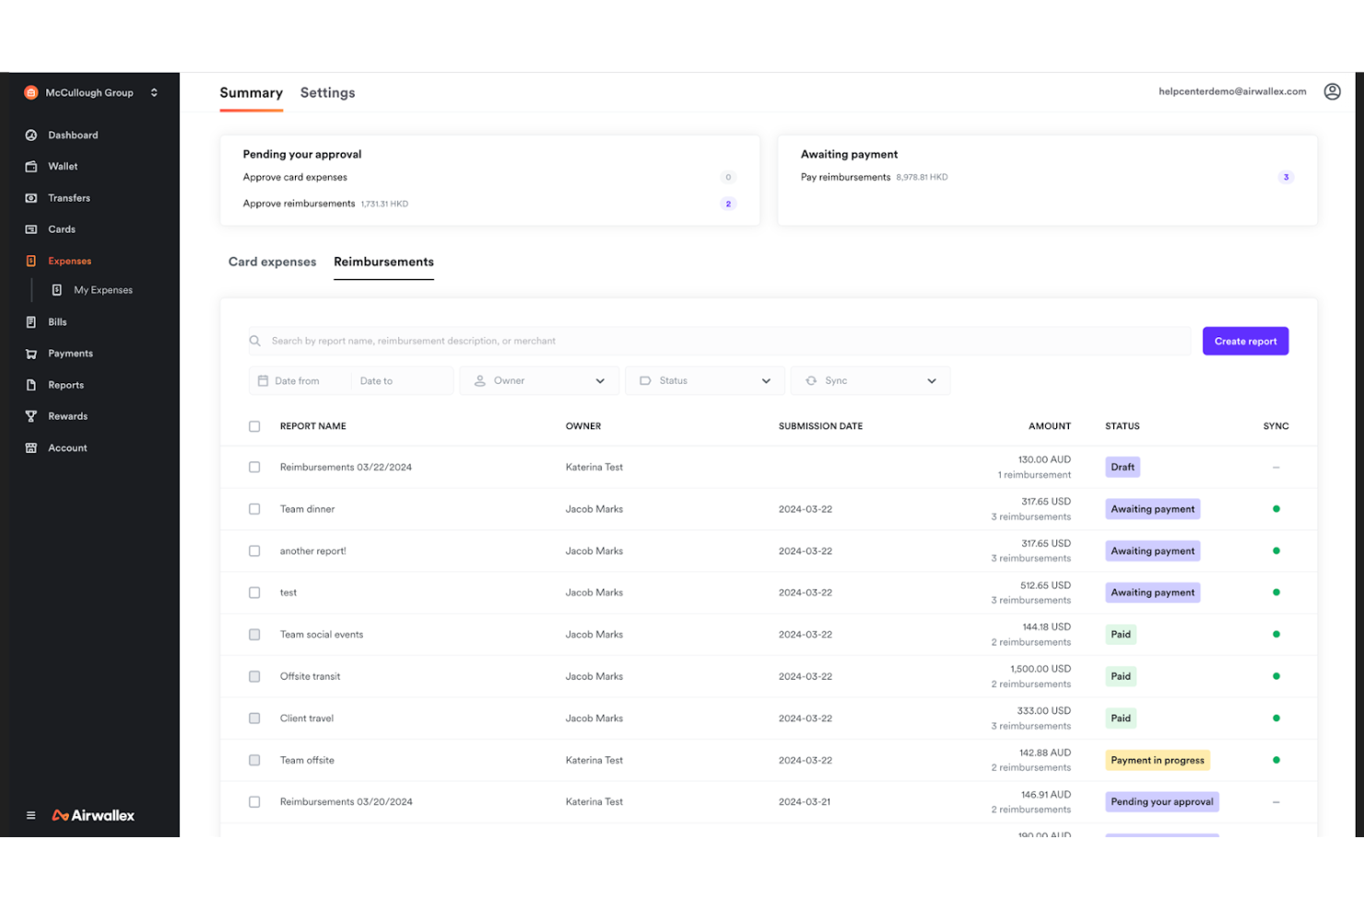Open the Transfers section

pyautogui.click(x=68, y=197)
